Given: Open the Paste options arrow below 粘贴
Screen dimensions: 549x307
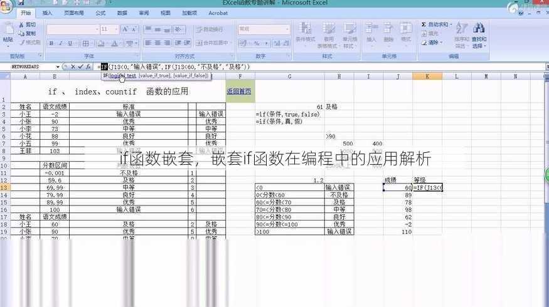Looking at the screenshot, I should (8, 46).
